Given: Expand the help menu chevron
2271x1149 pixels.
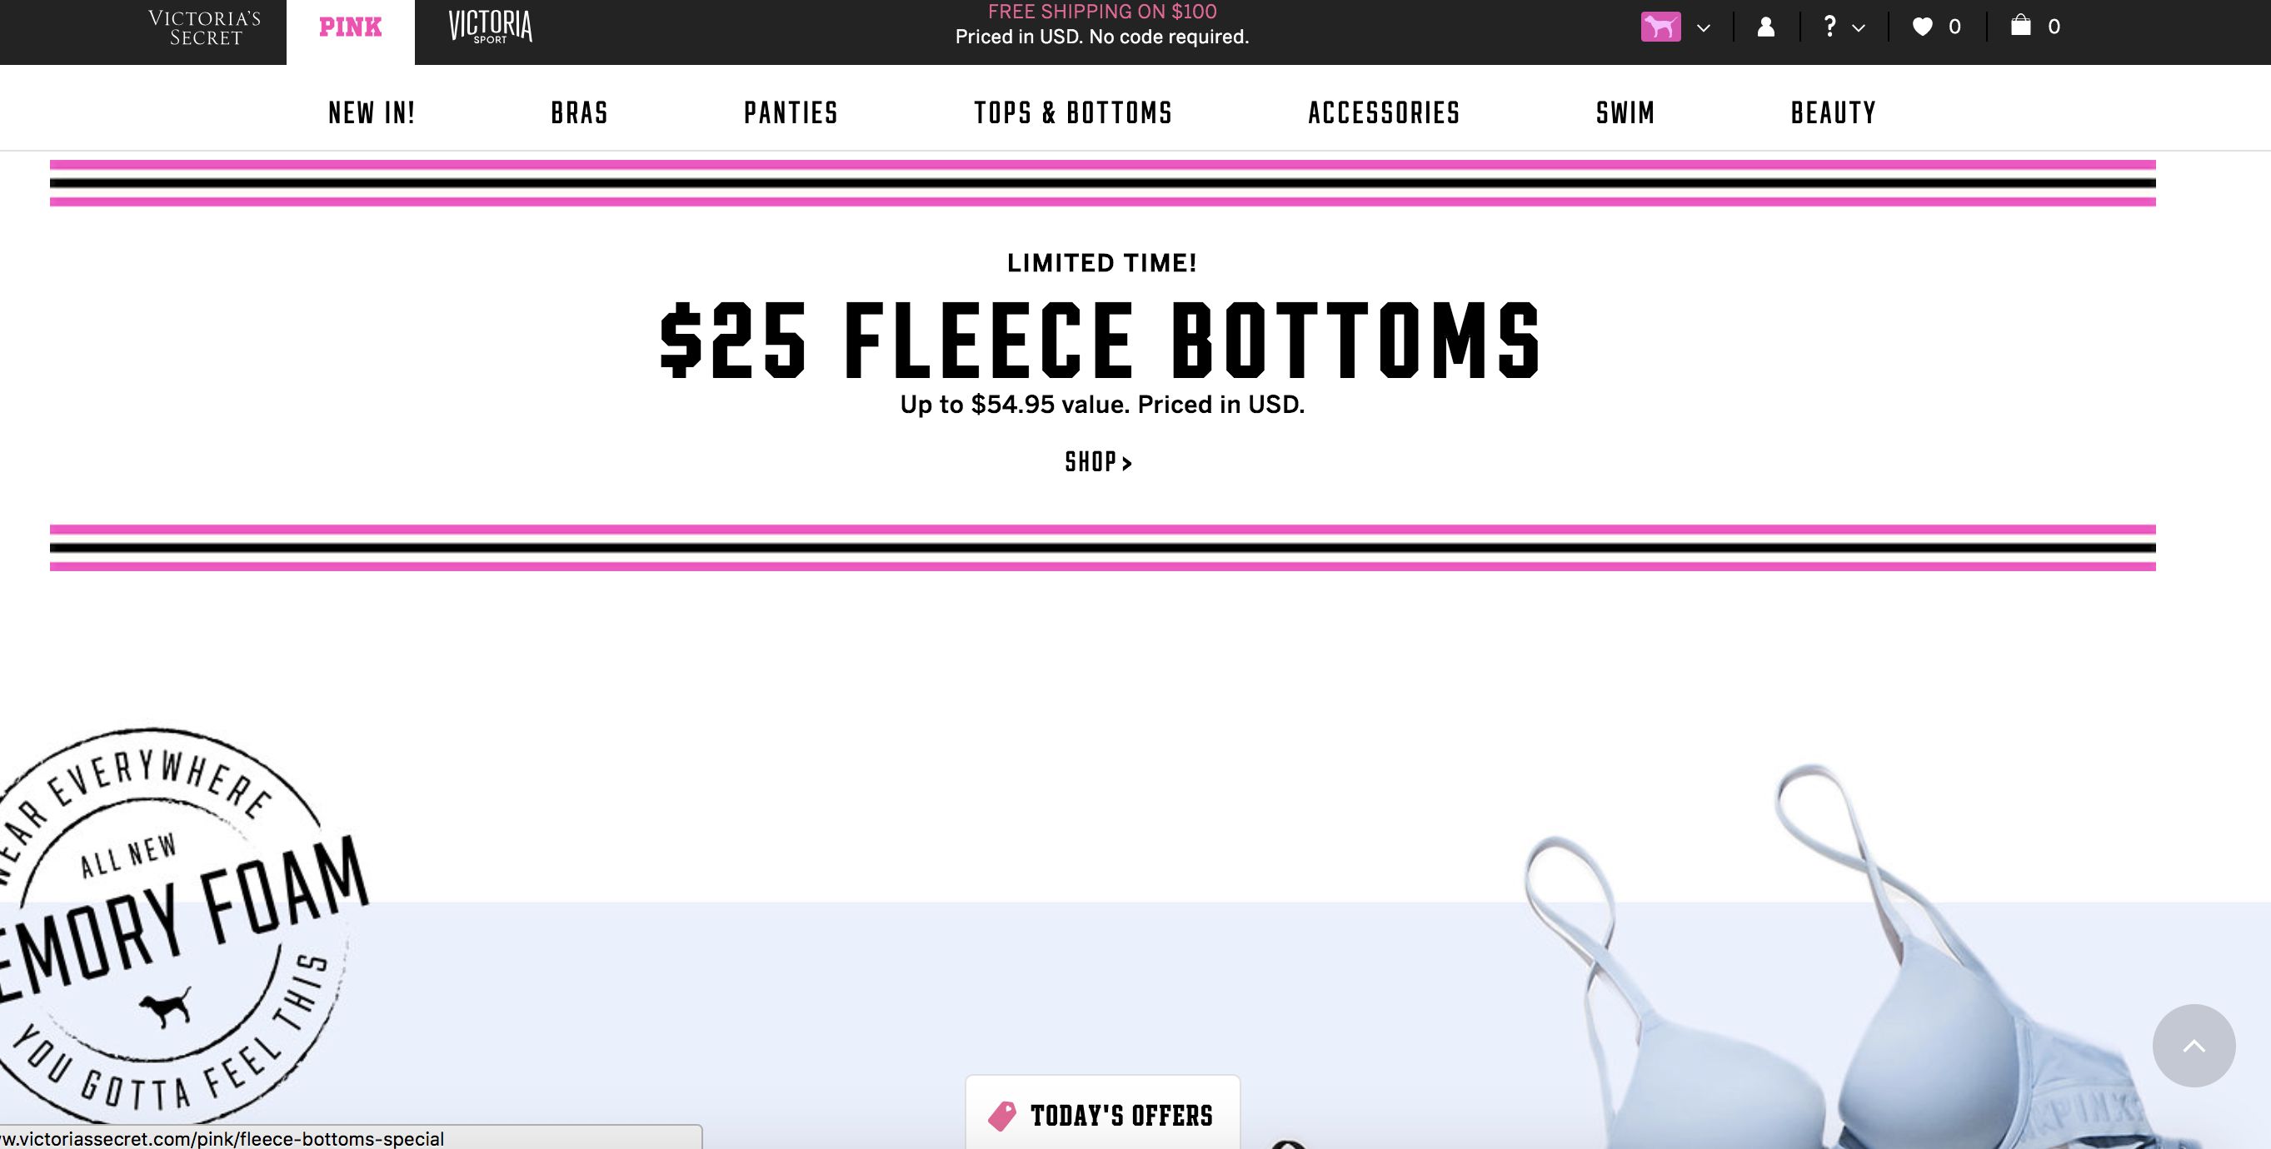Looking at the screenshot, I should pyautogui.click(x=1859, y=28).
